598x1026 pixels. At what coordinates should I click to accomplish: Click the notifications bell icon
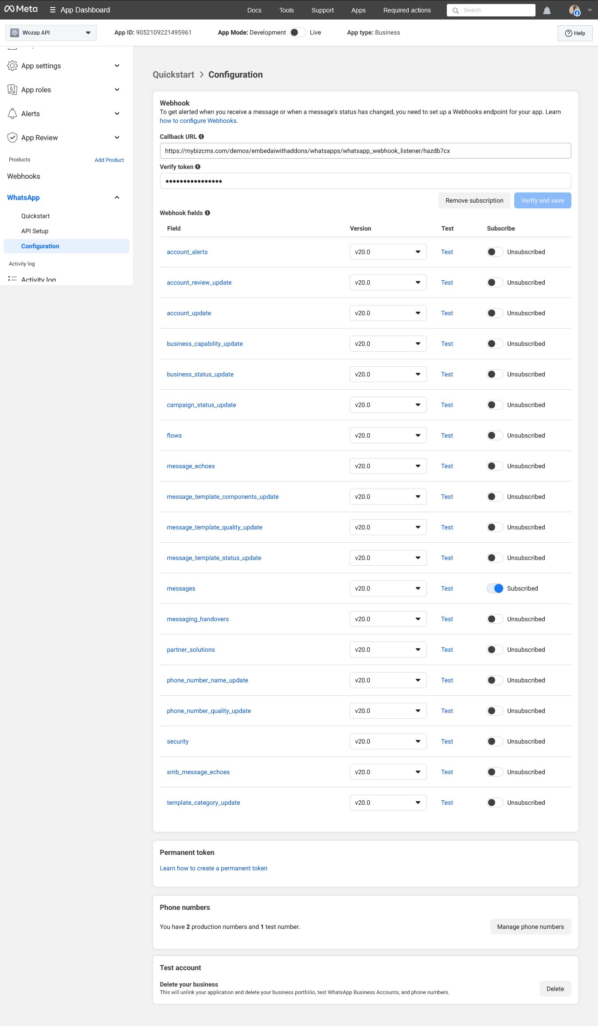coord(547,10)
